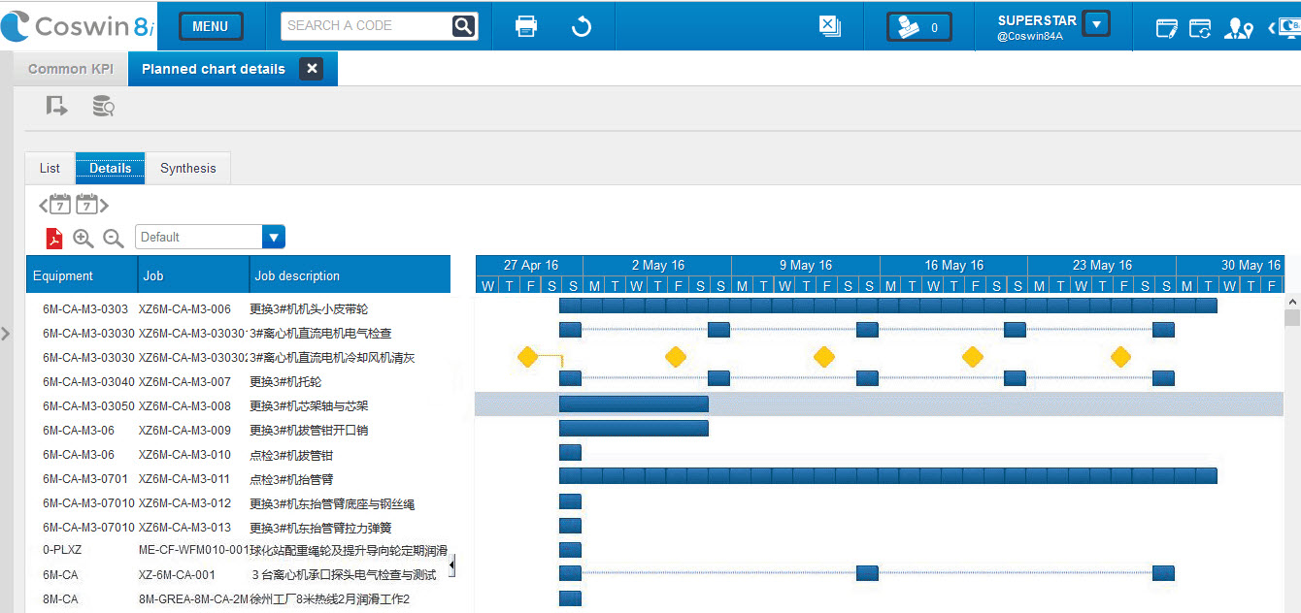
Task: Click the last yellow diamond milestone
Action: point(1120,357)
